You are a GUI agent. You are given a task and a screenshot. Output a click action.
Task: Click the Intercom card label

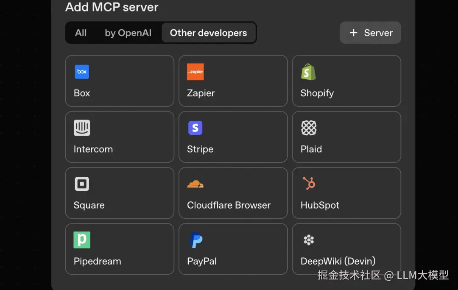point(93,149)
